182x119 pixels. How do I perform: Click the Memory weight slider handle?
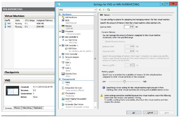click(124, 82)
